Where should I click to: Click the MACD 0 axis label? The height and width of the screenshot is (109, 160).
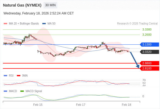143,96
